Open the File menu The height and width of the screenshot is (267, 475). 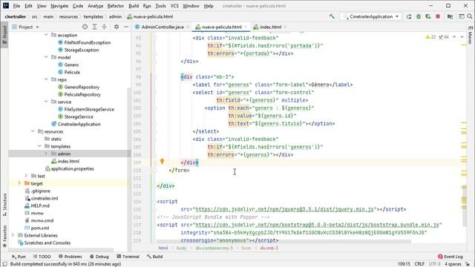click(x=16, y=6)
